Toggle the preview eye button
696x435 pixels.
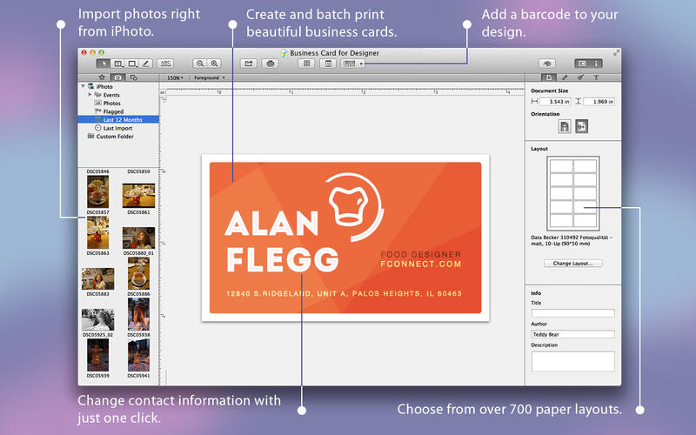pos(547,64)
